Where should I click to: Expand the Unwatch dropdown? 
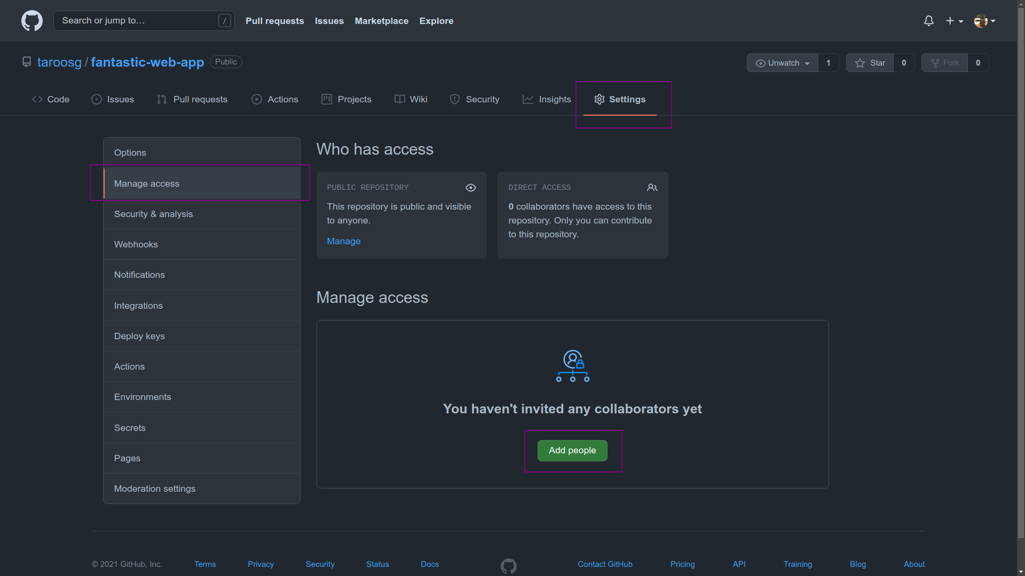coord(783,63)
